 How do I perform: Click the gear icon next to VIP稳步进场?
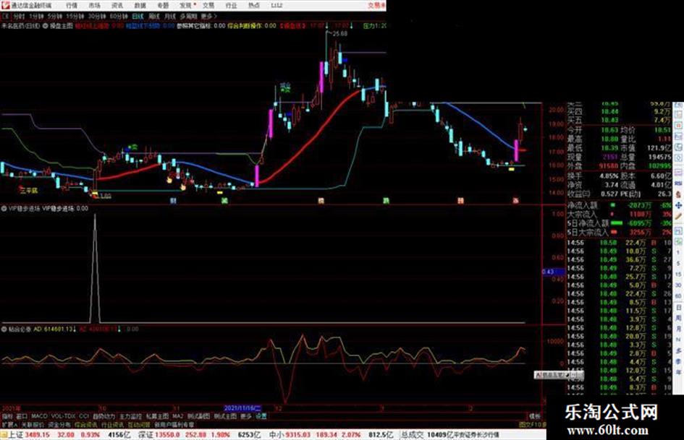pos(4,209)
